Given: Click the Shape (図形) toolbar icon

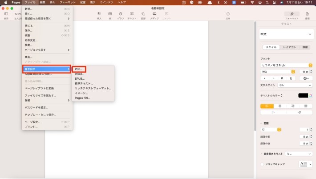Looking at the screenshot, I should (x=143, y=14).
